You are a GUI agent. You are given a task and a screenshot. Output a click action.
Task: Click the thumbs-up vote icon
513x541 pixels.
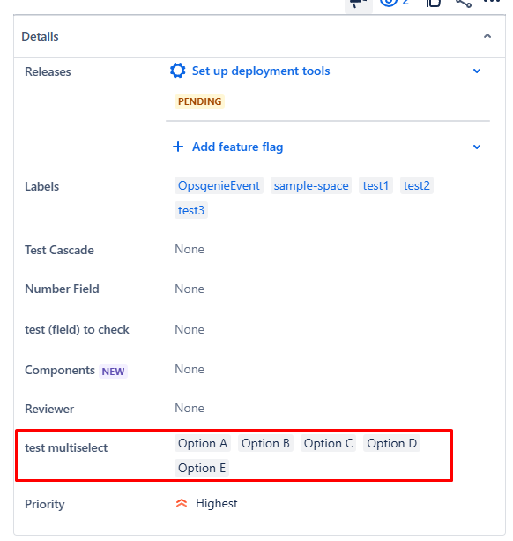tap(434, 3)
